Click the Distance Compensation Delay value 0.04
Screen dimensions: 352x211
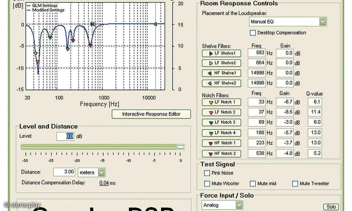point(104,183)
